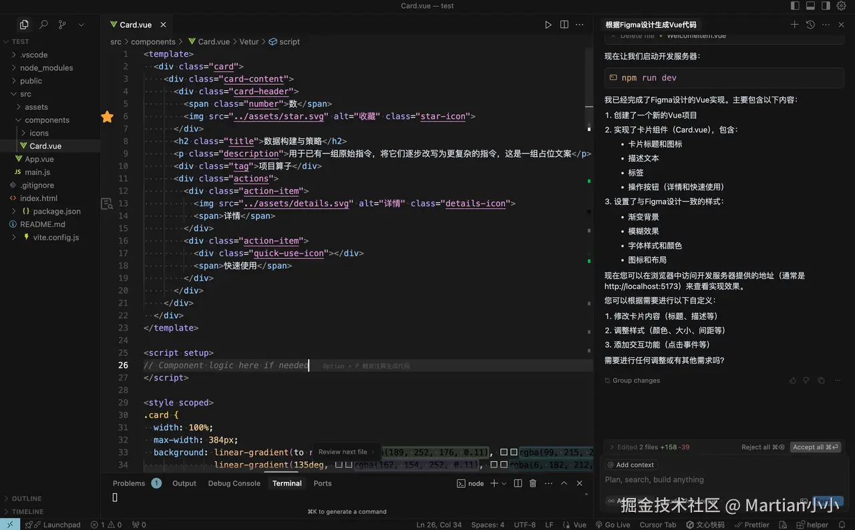Image resolution: width=855 pixels, height=530 pixels.
Task: Switch to the Output panel tab
Action: 184,483
